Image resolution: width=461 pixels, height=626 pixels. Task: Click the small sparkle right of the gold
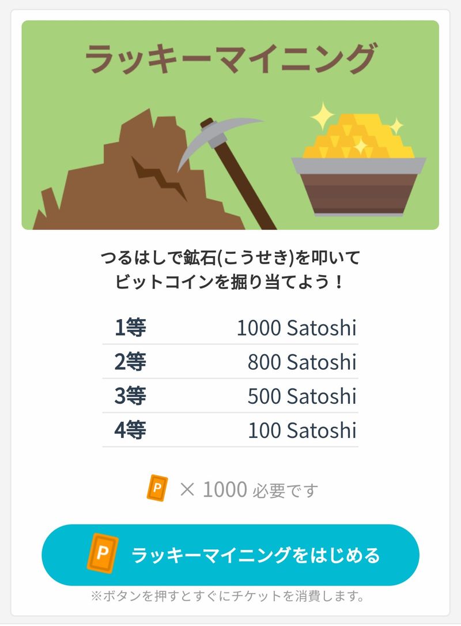coord(396,125)
